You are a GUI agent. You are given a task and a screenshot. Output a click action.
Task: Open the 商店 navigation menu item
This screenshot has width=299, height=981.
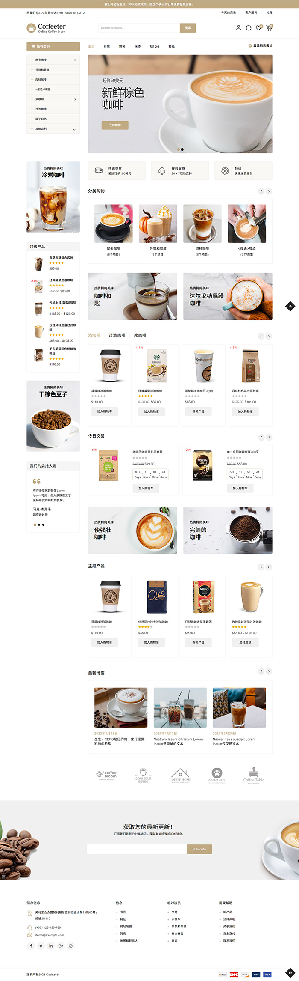[107, 46]
